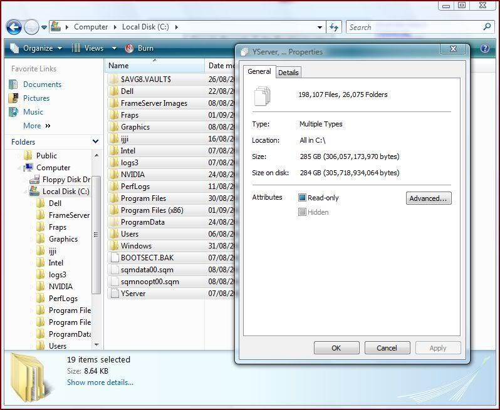
Task: Click the Dell folder icon in list
Action: coord(114,91)
